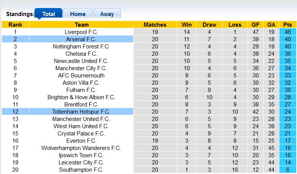The image size is (297, 174).
Task: Click Aston Villa F.C. team link
Action: tap(81, 83)
